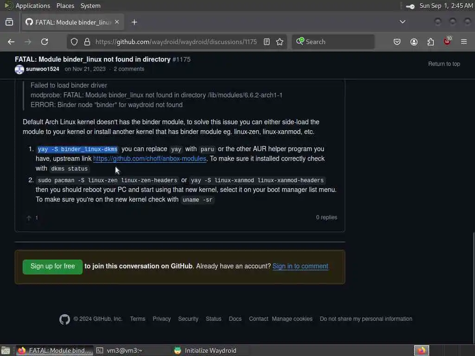Open the Privacy footer link

pos(161,319)
